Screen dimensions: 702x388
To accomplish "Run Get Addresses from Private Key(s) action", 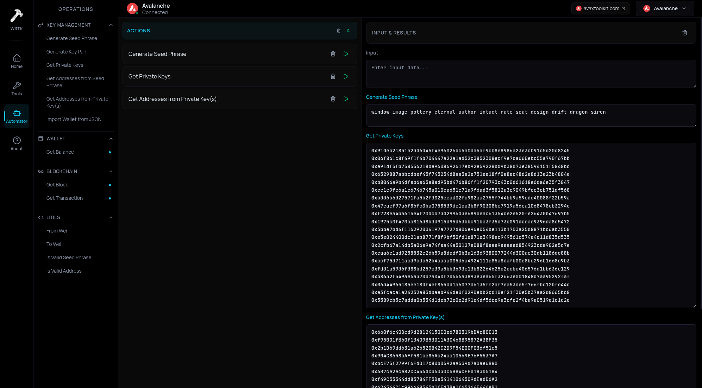I will point(346,99).
